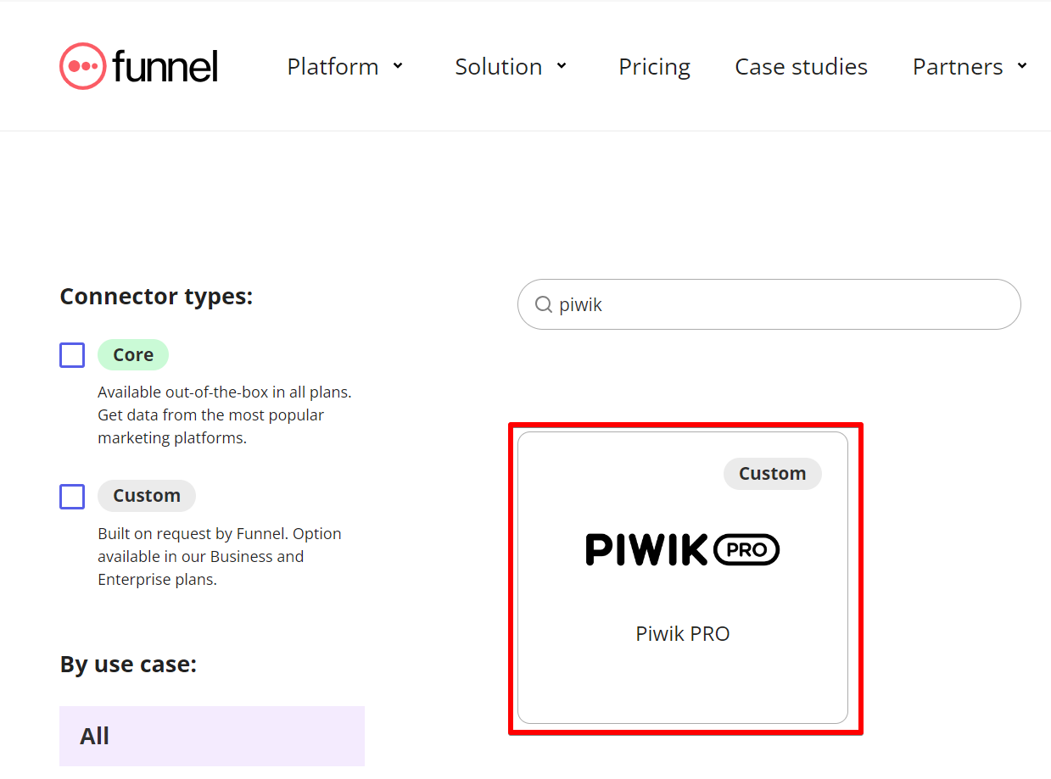Expand the Solution navigation dropdown

(511, 66)
